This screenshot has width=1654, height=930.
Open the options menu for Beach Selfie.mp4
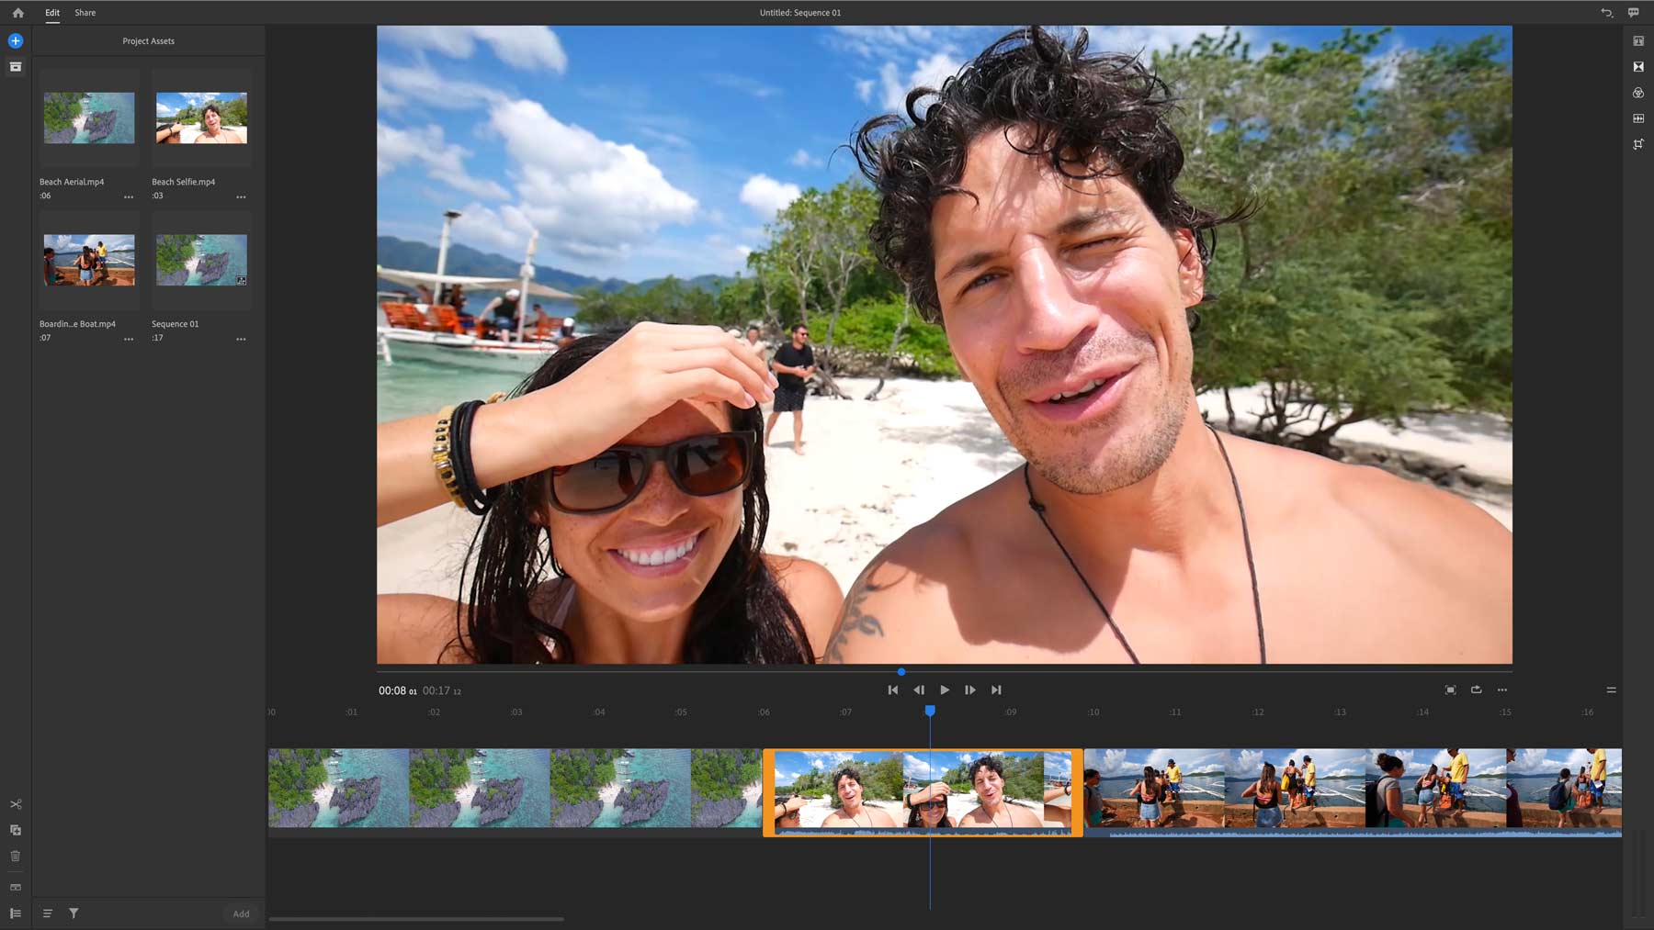[x=241, y=196]
